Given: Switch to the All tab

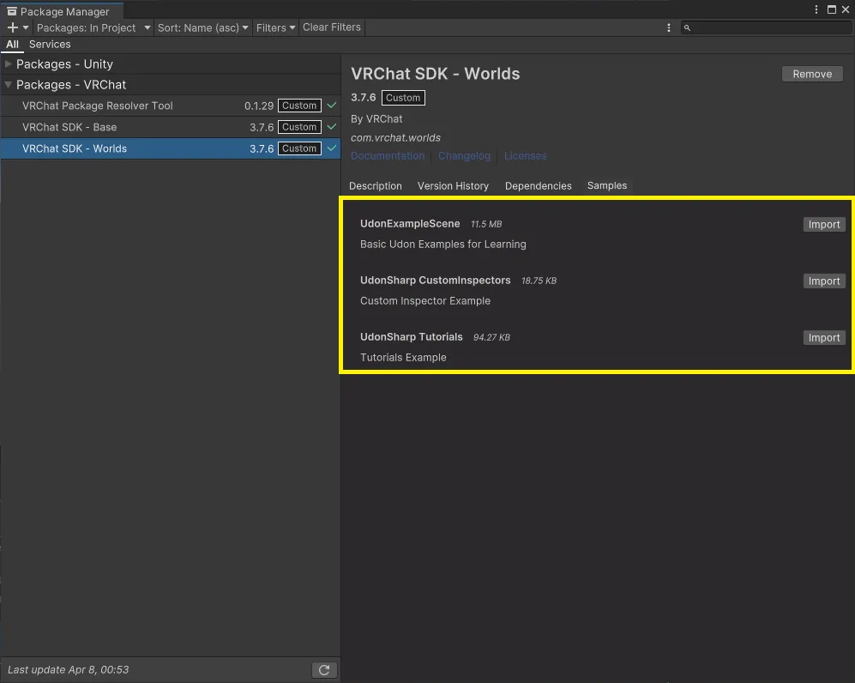Looking at the screenshot, I should tap(12, 44).
